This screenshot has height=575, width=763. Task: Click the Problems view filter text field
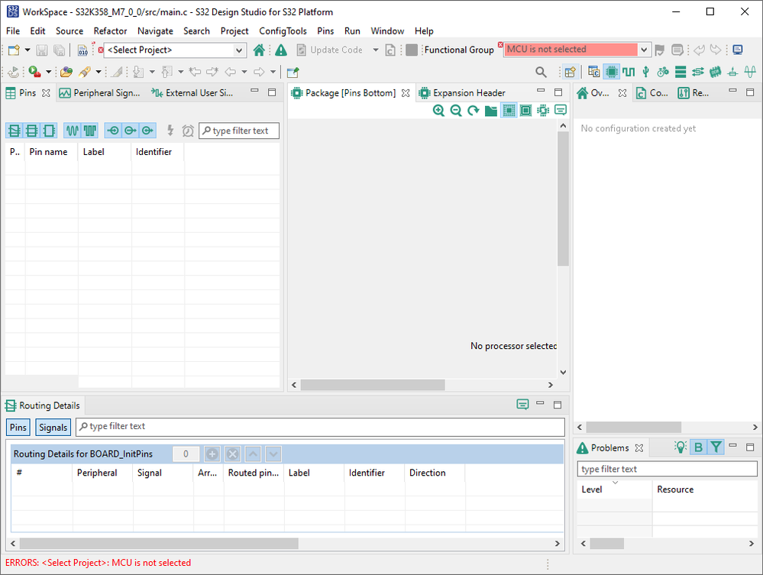pos(667,469)
